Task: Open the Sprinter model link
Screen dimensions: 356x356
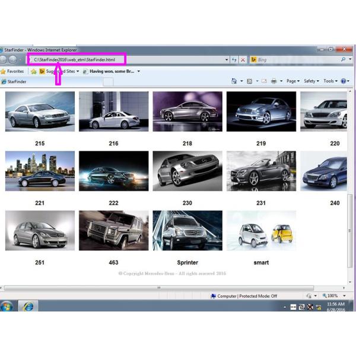Action: 187,262
